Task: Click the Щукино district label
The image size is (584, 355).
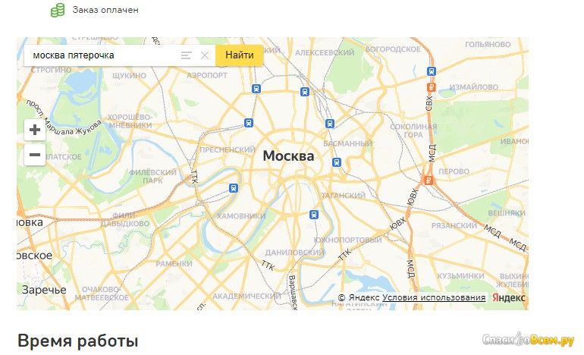Action: tap(129, 76)
